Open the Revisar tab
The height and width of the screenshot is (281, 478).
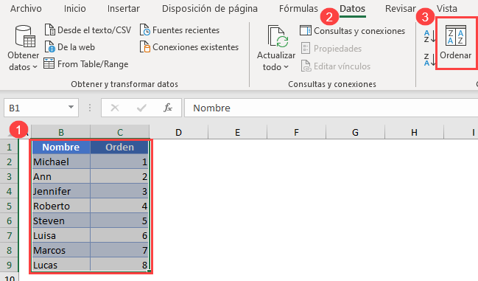click(x=400, y=9)
